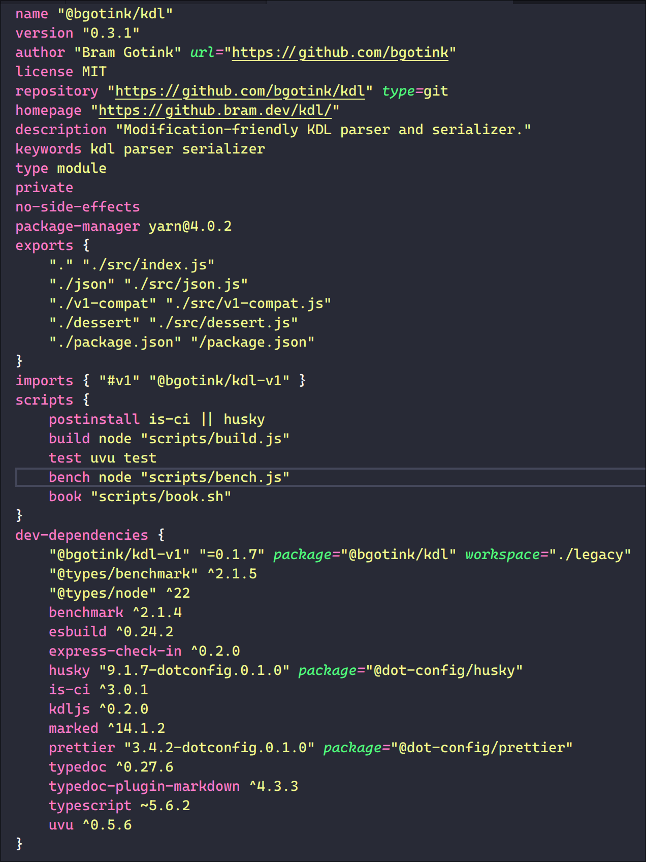Click the "no-side-effects" node
The width and height of the screenshot is (646, 862).
78,207
